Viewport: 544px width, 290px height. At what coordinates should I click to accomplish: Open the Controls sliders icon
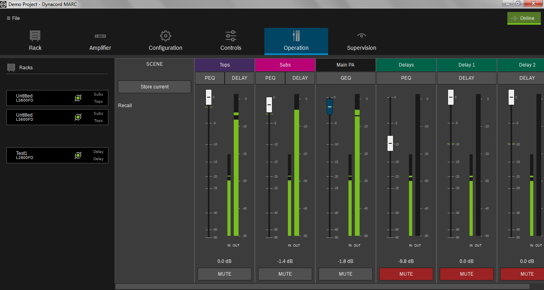coord(231,36)
